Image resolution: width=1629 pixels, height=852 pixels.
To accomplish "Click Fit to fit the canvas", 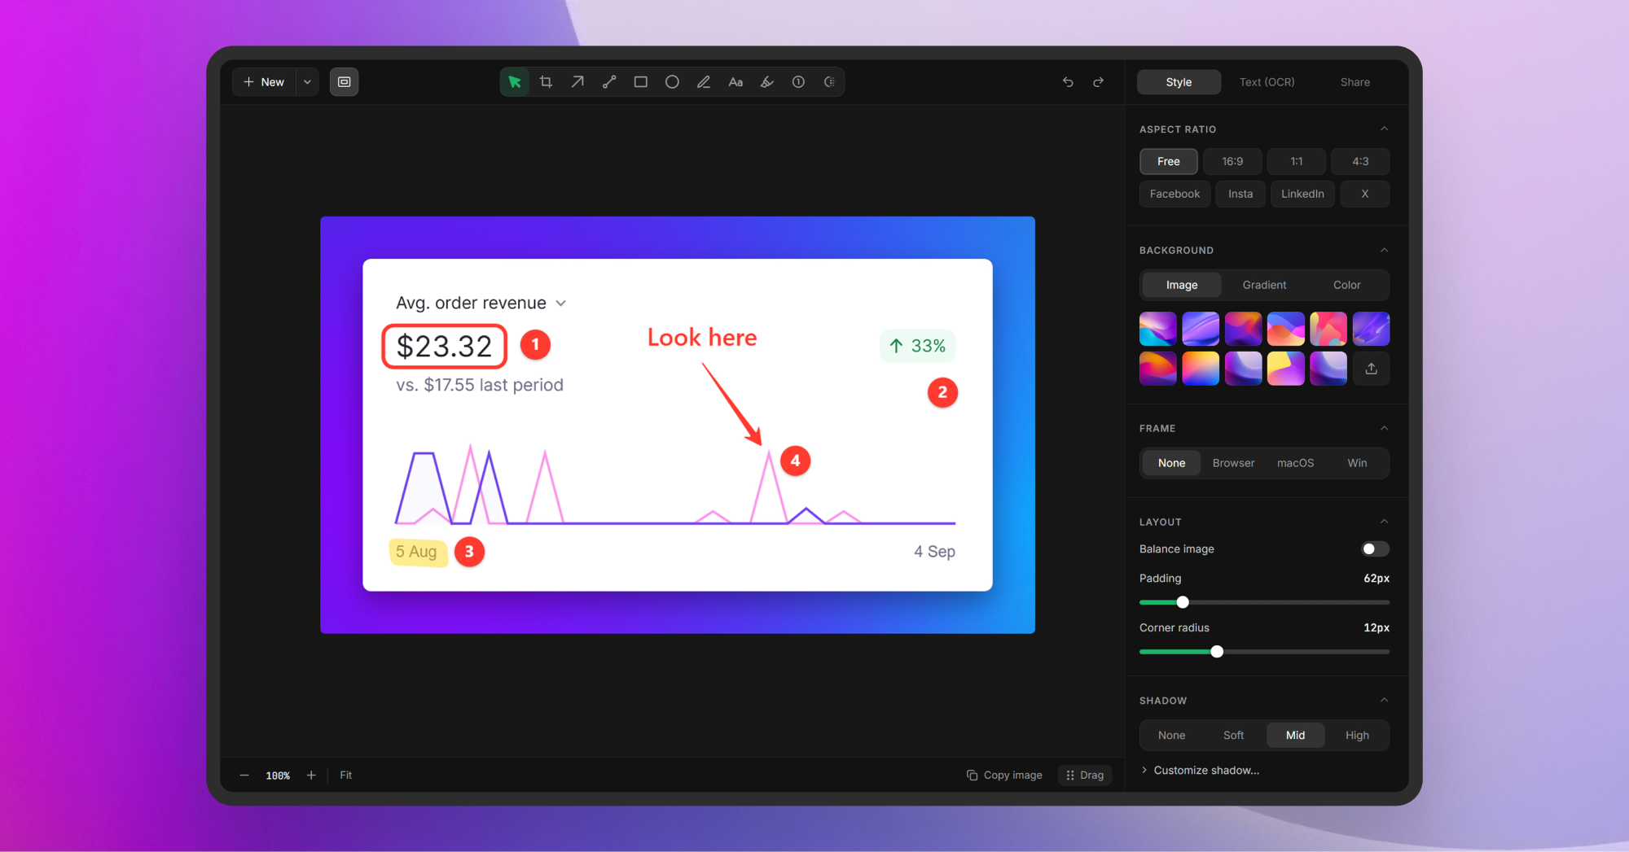I will click(346, 776).
